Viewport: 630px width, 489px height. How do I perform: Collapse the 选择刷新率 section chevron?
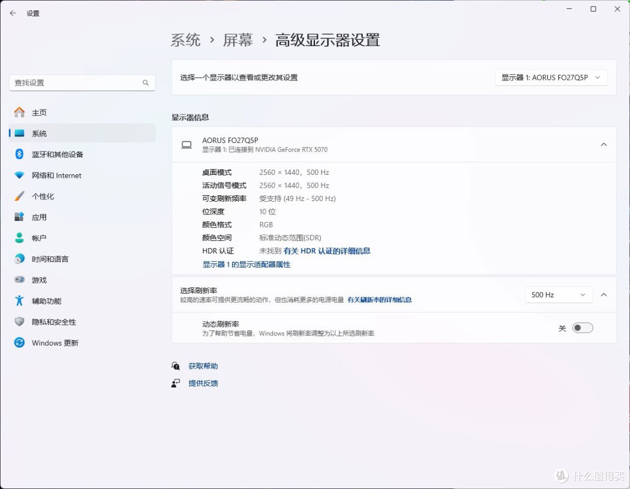click(604, 295)
